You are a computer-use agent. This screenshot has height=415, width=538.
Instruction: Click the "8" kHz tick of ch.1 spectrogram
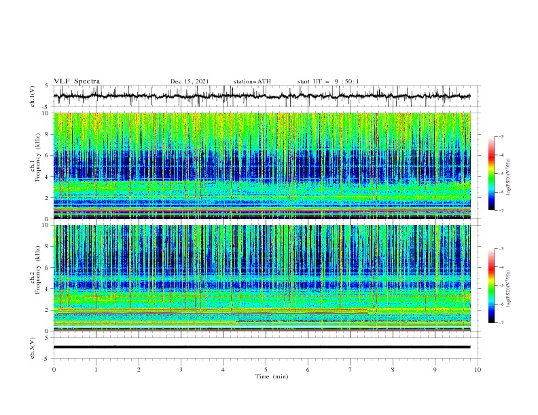tap(47, 134)
